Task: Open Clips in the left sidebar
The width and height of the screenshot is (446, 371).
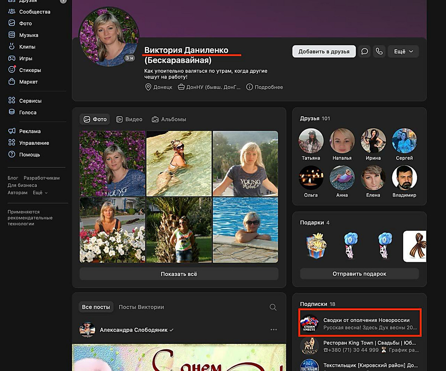Action: 27,47
